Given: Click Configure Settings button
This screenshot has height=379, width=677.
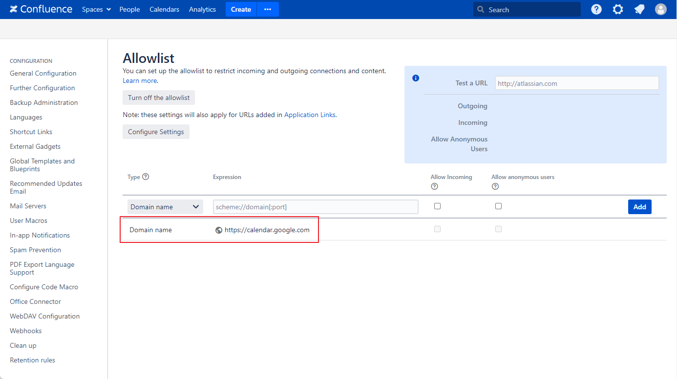Looking at the screenshot, I should click(x=156, y=132).
